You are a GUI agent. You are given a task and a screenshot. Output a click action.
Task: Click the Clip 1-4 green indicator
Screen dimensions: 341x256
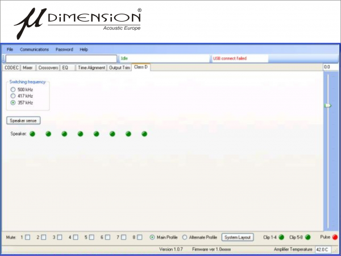(281, 237)
